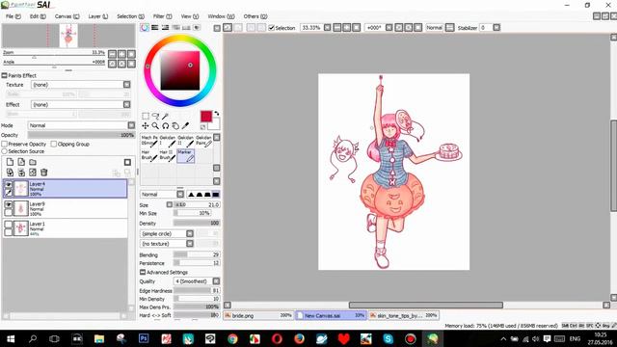The height and width of the screenshot is (347, 617).
Task: Open the Quality 4 (Smoothest) dropdown
Action: pyautogui.click(x=216, y=281)
